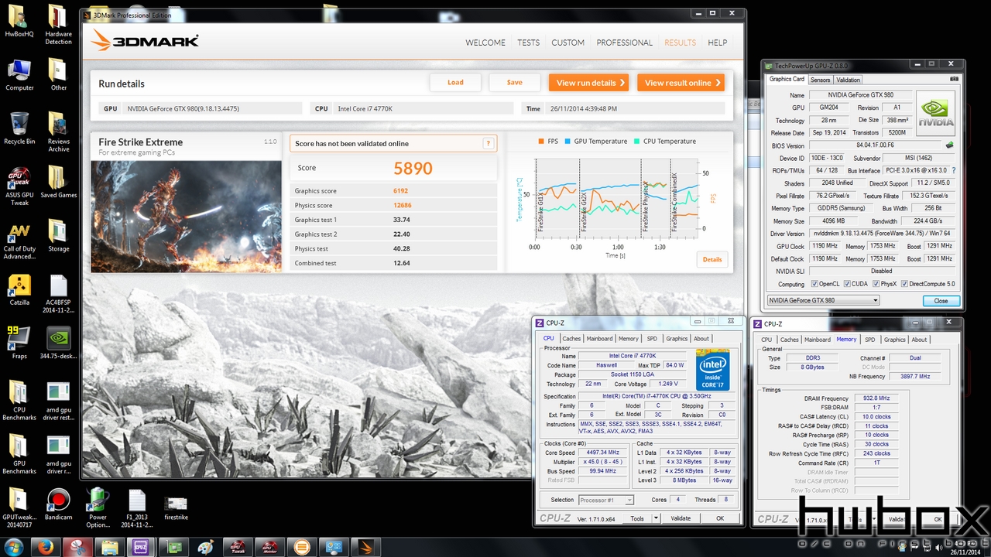Viewport: 991px width, 557px height.
Task: Switch to GPU-Z taskbar icon
Action: point(174,547)
